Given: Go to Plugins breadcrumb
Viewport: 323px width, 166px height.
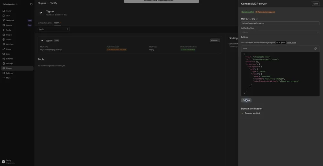Looking at the screenshot, I should click(42, 3).
